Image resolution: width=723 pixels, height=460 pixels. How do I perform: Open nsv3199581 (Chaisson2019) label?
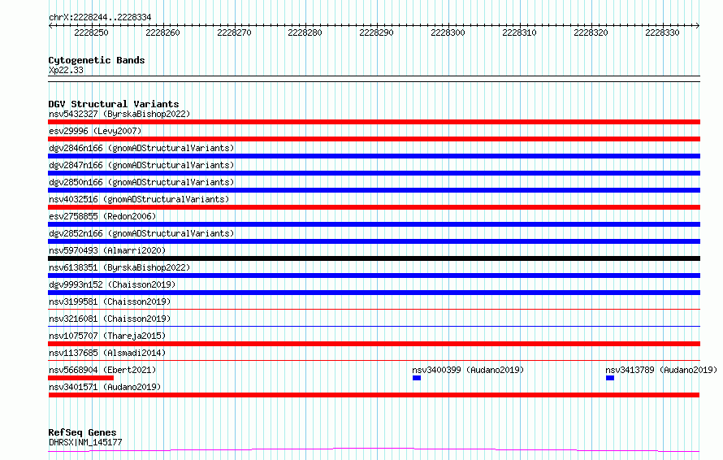tap(110, 302)
